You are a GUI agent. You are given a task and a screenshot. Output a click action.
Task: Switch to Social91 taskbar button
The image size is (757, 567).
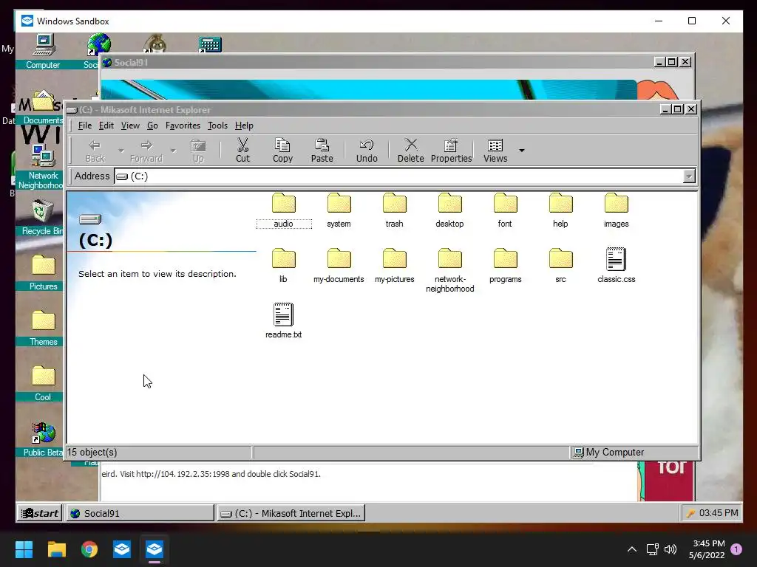(x=140, y=513)
